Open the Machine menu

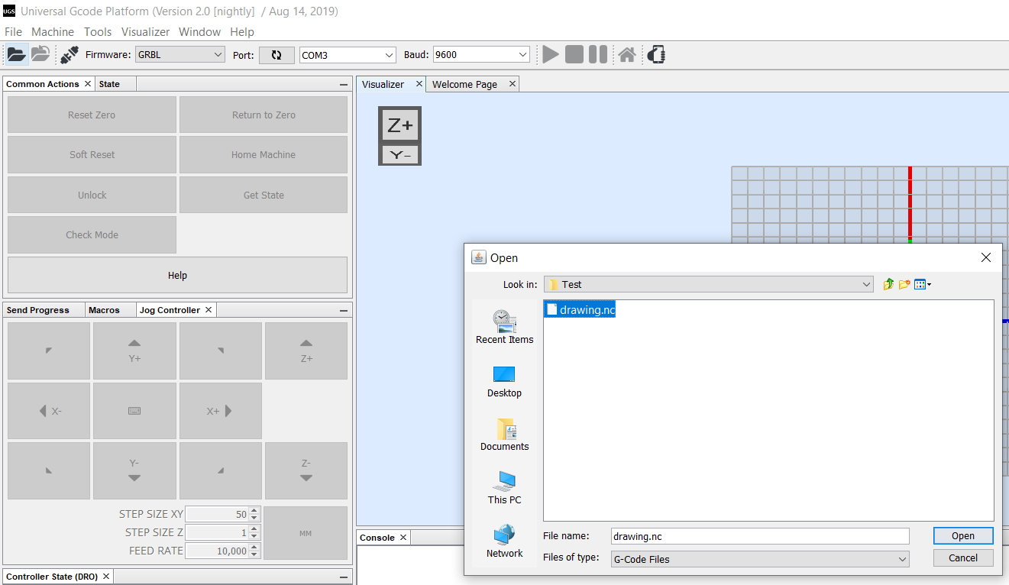tap(53, 32)
